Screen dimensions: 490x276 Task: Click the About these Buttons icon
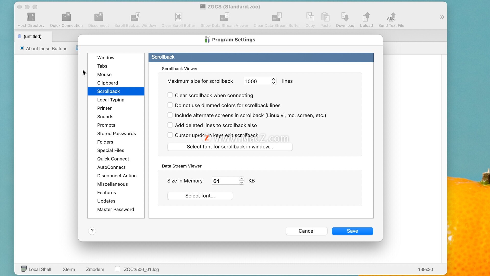click(22, 48)
